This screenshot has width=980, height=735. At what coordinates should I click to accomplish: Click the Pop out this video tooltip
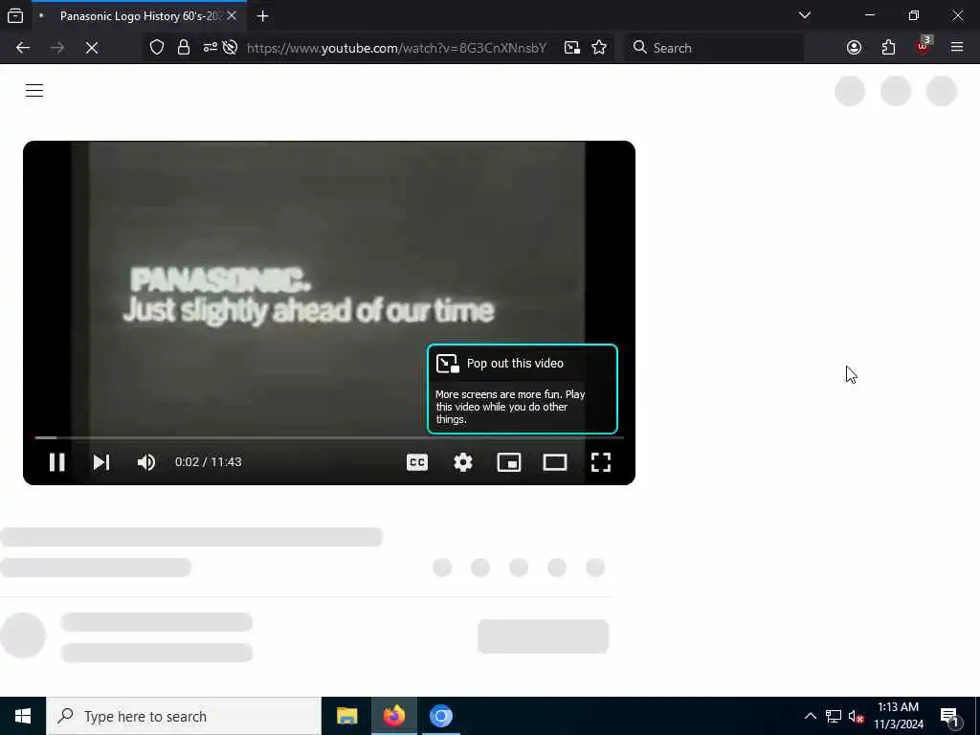pos(523,389)
